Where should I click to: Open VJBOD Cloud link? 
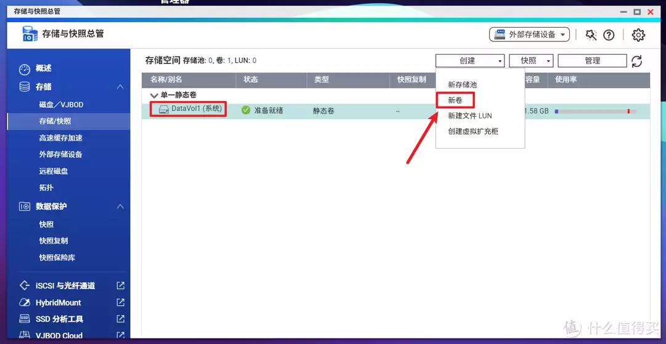59,335
